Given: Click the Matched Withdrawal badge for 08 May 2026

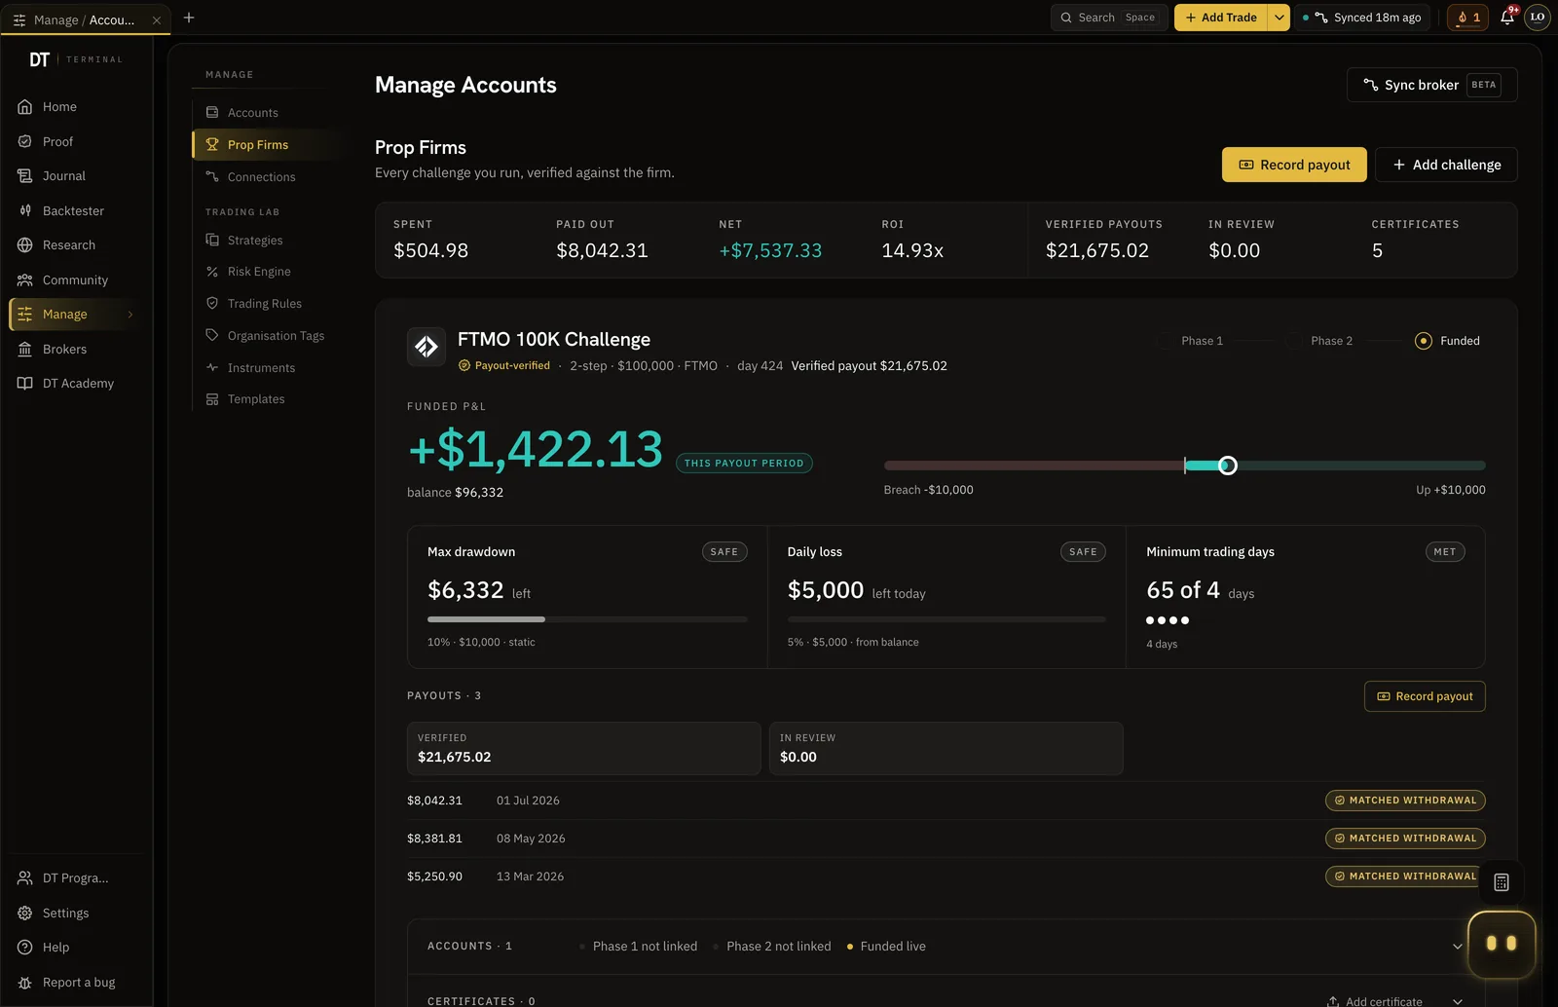Looking at the screenshot, I should tap(1405, 839).
